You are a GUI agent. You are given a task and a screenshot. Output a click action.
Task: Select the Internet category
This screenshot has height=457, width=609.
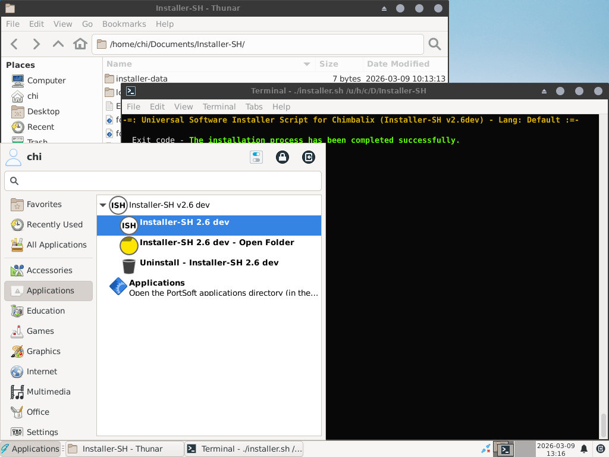pos(42,371)
